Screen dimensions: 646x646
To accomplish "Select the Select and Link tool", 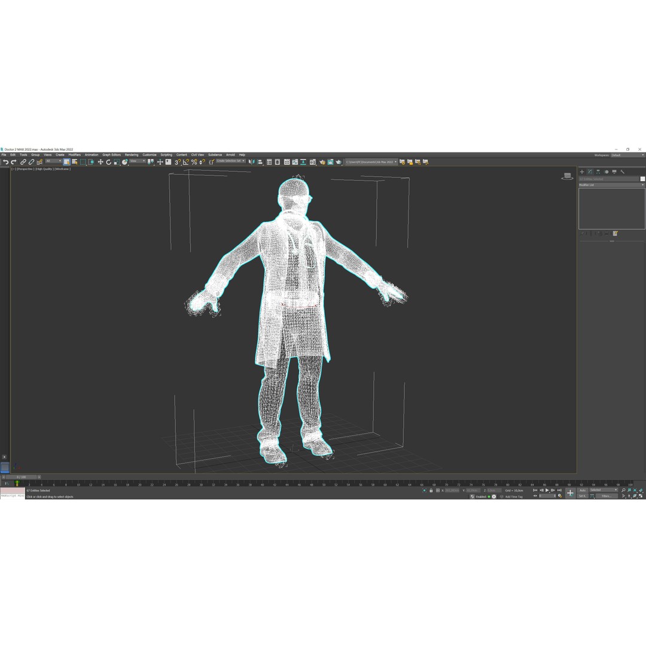I will click(23, 162).
